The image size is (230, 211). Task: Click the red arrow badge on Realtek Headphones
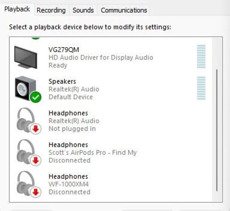click(x=36, y=129)
